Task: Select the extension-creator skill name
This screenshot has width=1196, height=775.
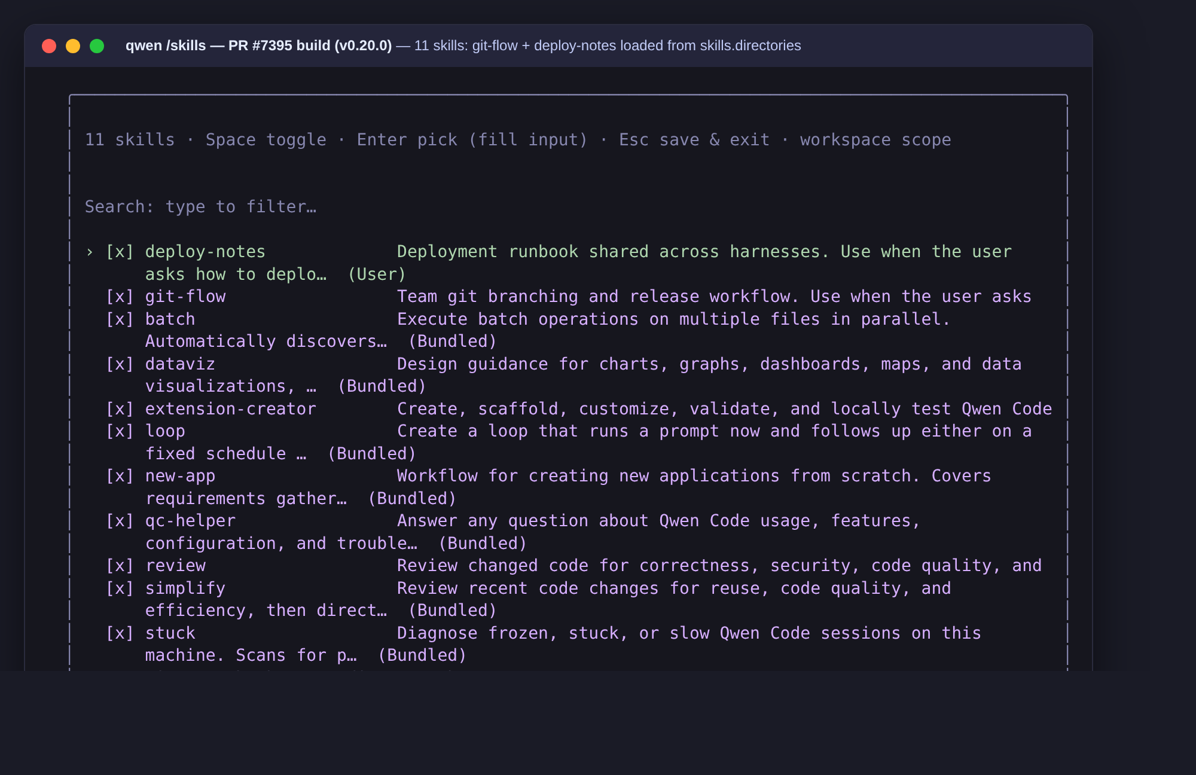Action: pyautogui.click(x=230, y=409)
